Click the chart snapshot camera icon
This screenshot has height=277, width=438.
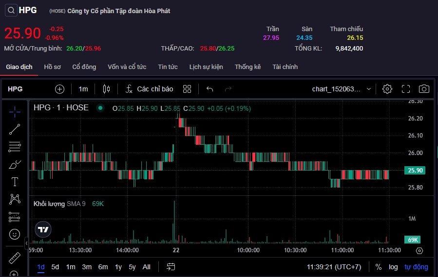(x=424, y=89)
